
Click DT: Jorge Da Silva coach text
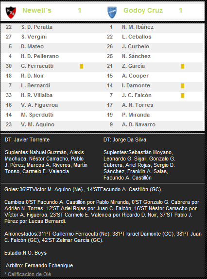(x=125, y=139)
